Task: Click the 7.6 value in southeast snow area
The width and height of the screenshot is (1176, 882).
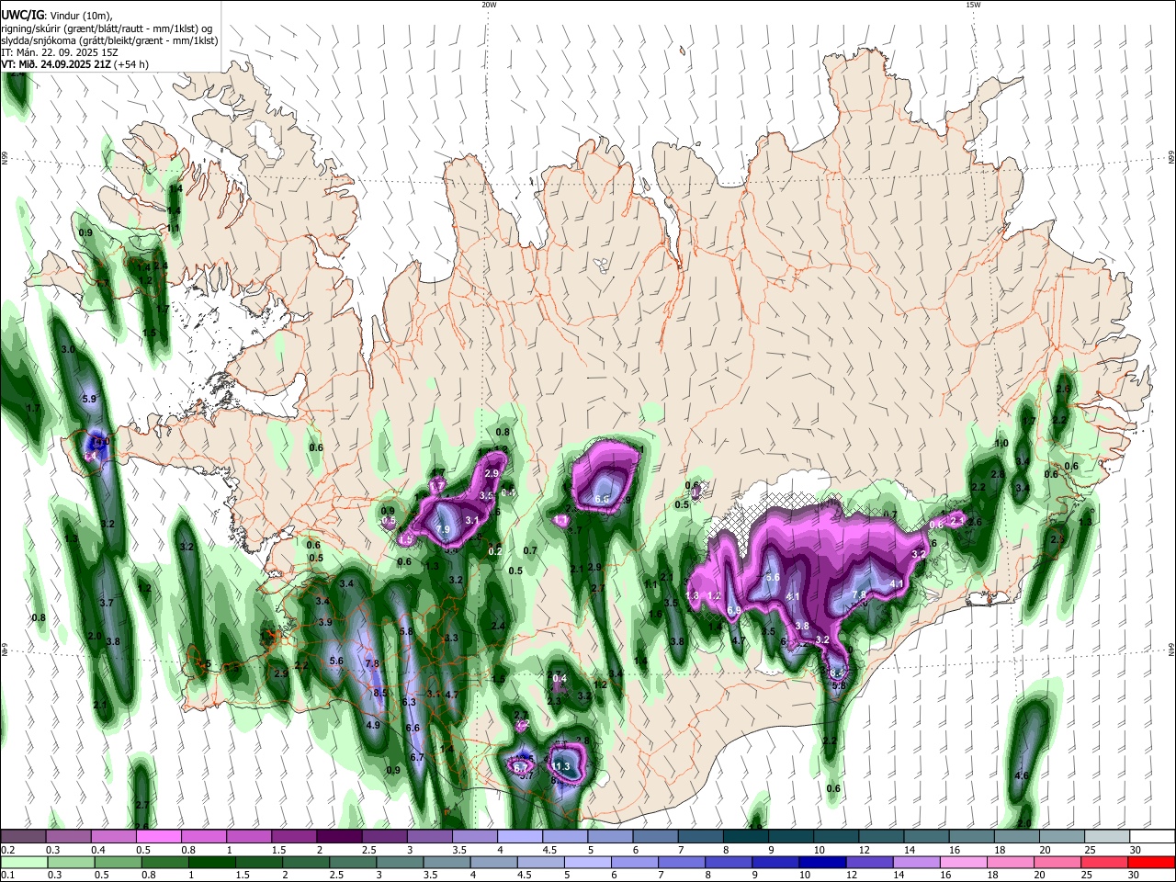Action: (x=859, y=594)
